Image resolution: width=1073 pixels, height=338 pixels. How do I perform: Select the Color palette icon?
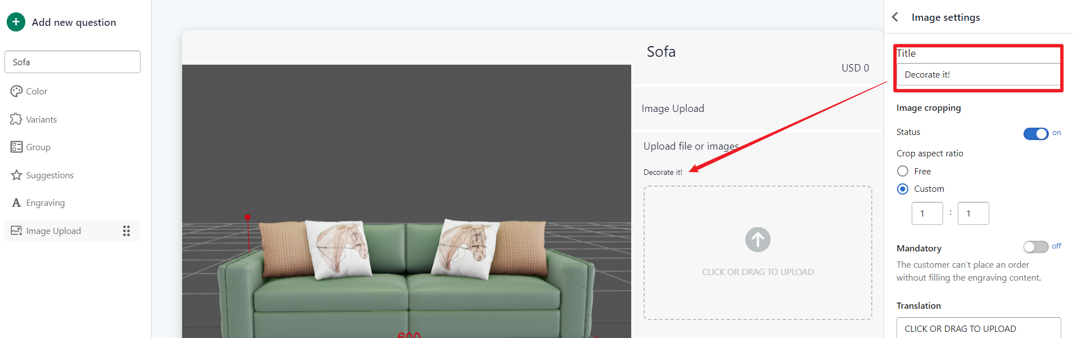click(x=16, y=91)
